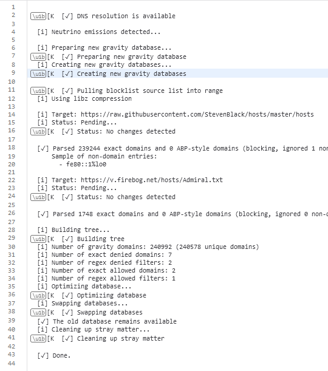The image size is (328, 371).
Task: Click the \u1b badge before Swapping databases
Action: click(x=38, y=313)
